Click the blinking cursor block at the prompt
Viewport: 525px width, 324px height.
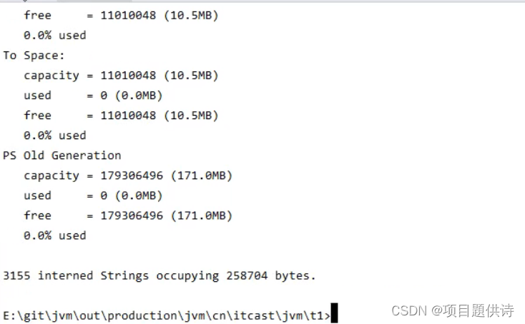334,314
